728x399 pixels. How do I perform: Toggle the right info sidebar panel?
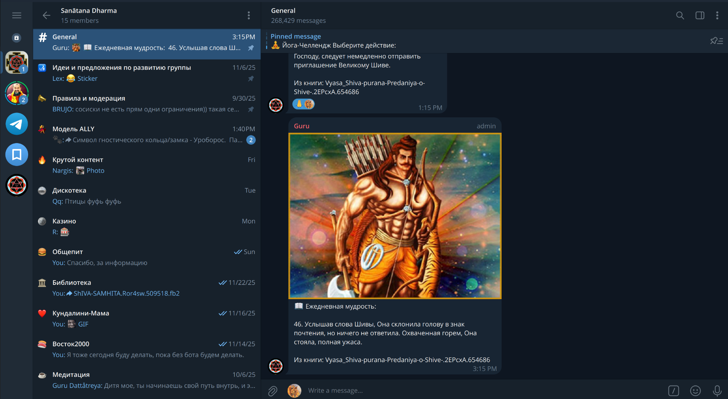click(x=699, y=15)
